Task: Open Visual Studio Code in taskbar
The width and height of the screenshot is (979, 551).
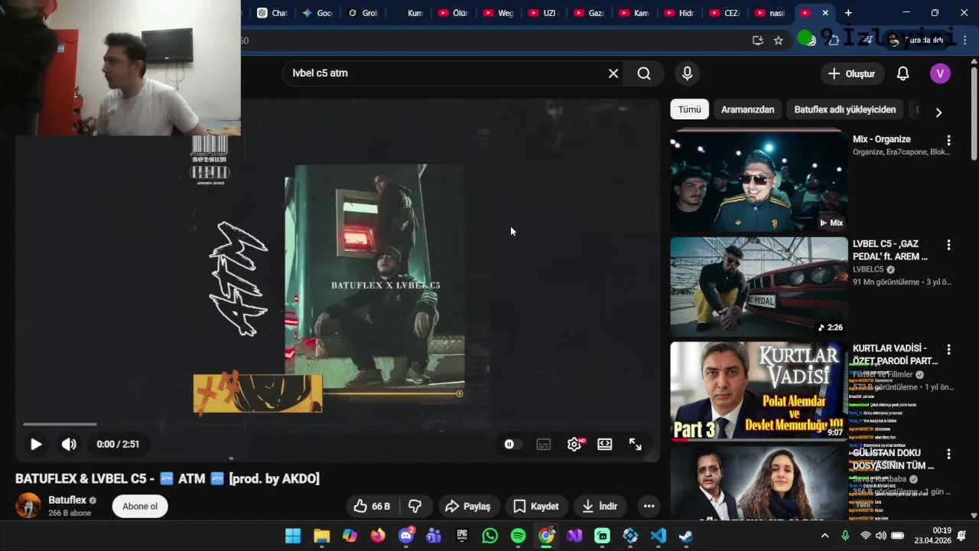Action: [659, 536]
